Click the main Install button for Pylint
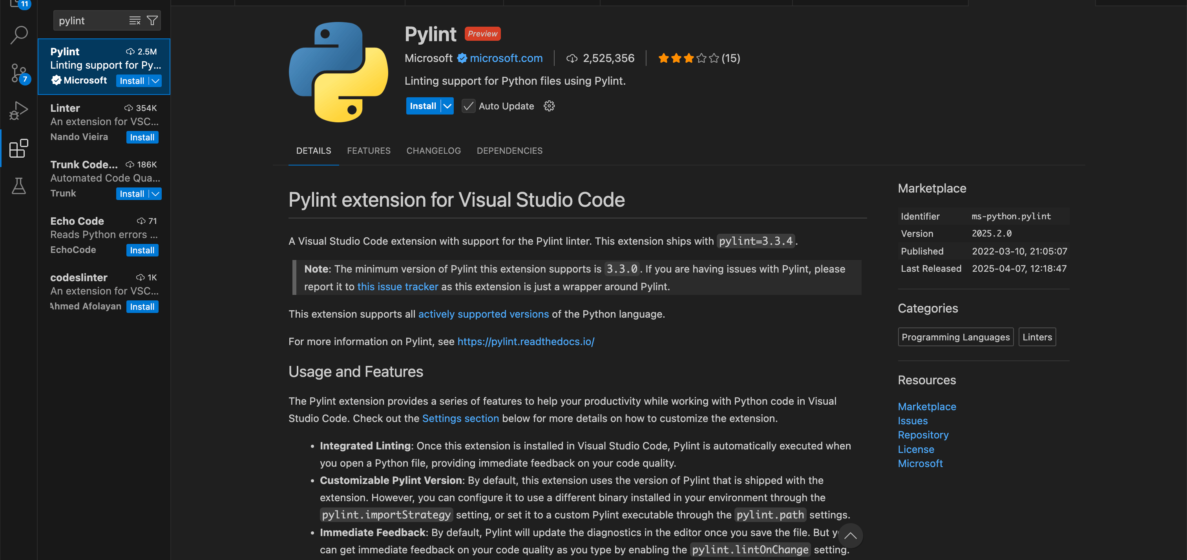The height and width of the screenshot is (560, 1187). click(423, 106)
